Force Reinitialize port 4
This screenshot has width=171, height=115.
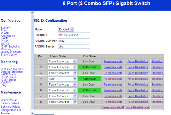coord(138,79)
